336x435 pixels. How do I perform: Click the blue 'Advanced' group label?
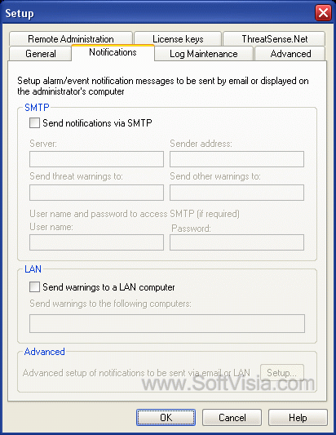44,352
